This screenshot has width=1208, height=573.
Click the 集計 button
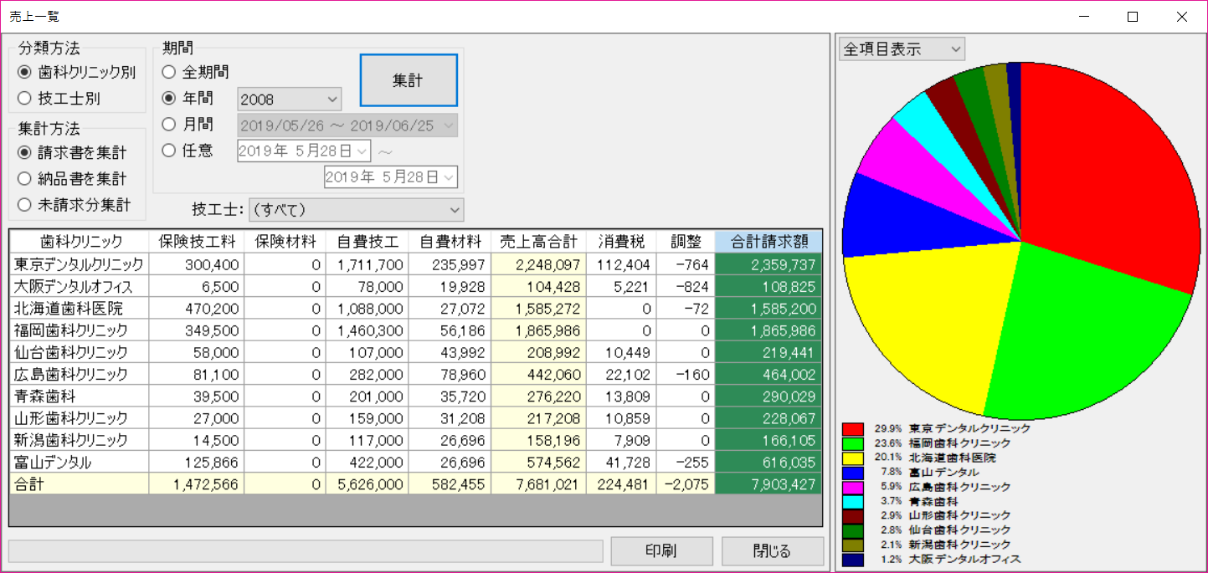pos(409,80)
